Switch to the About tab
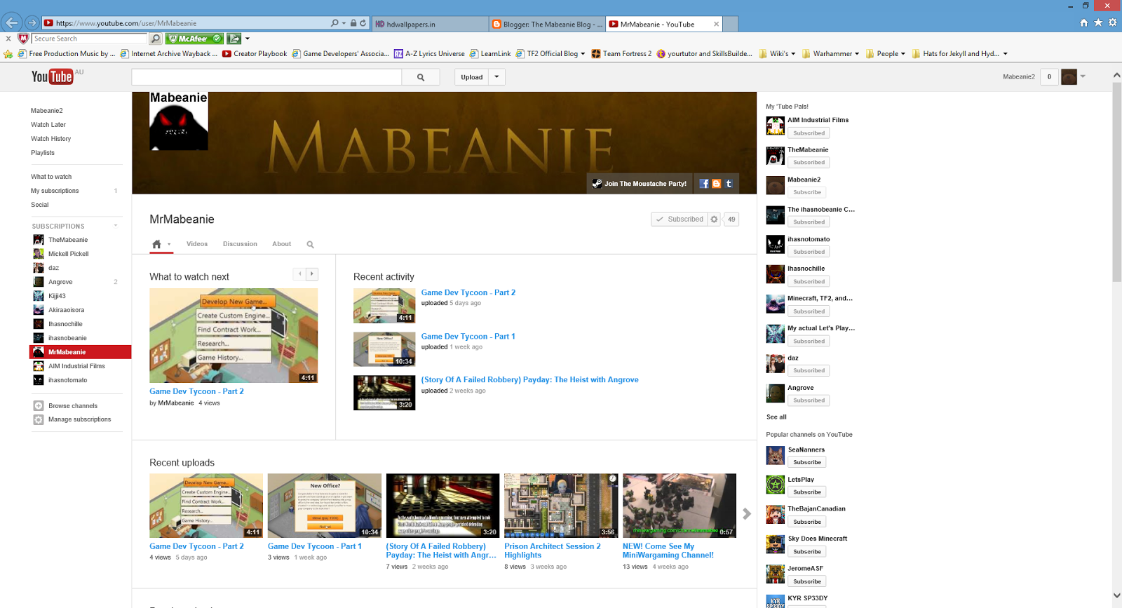This screenshot has height=608, width=1122. [x=282, y=244]
